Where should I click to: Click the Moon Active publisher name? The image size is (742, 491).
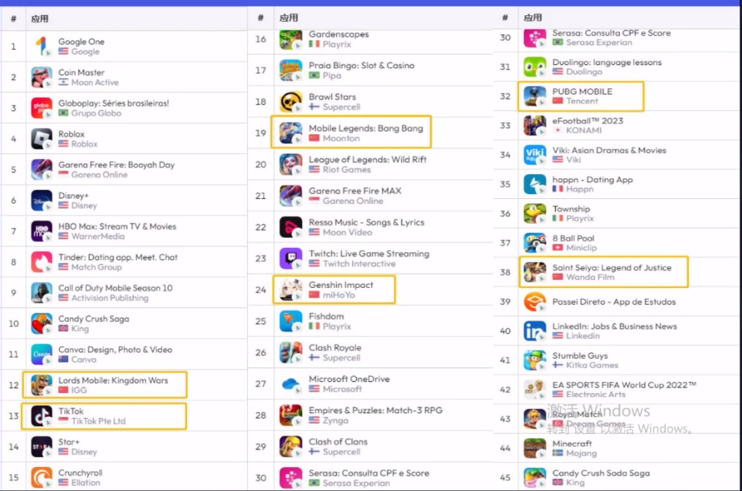[x=95, y=83]
